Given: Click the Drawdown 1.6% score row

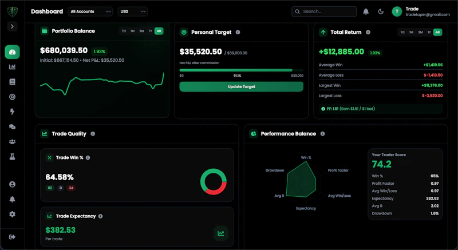Looking at the screenshot, I should coord(405,213).
